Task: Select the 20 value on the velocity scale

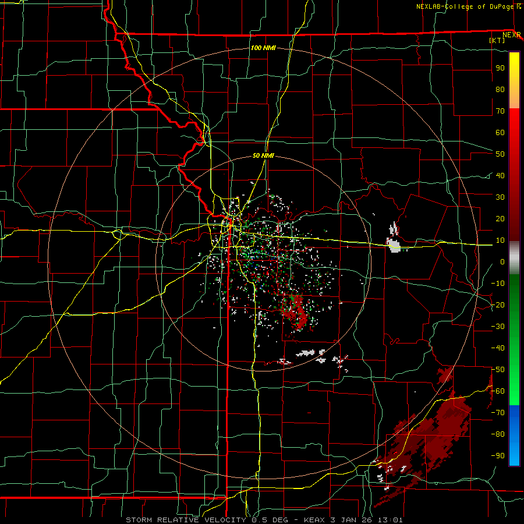Action: (500, 218)
